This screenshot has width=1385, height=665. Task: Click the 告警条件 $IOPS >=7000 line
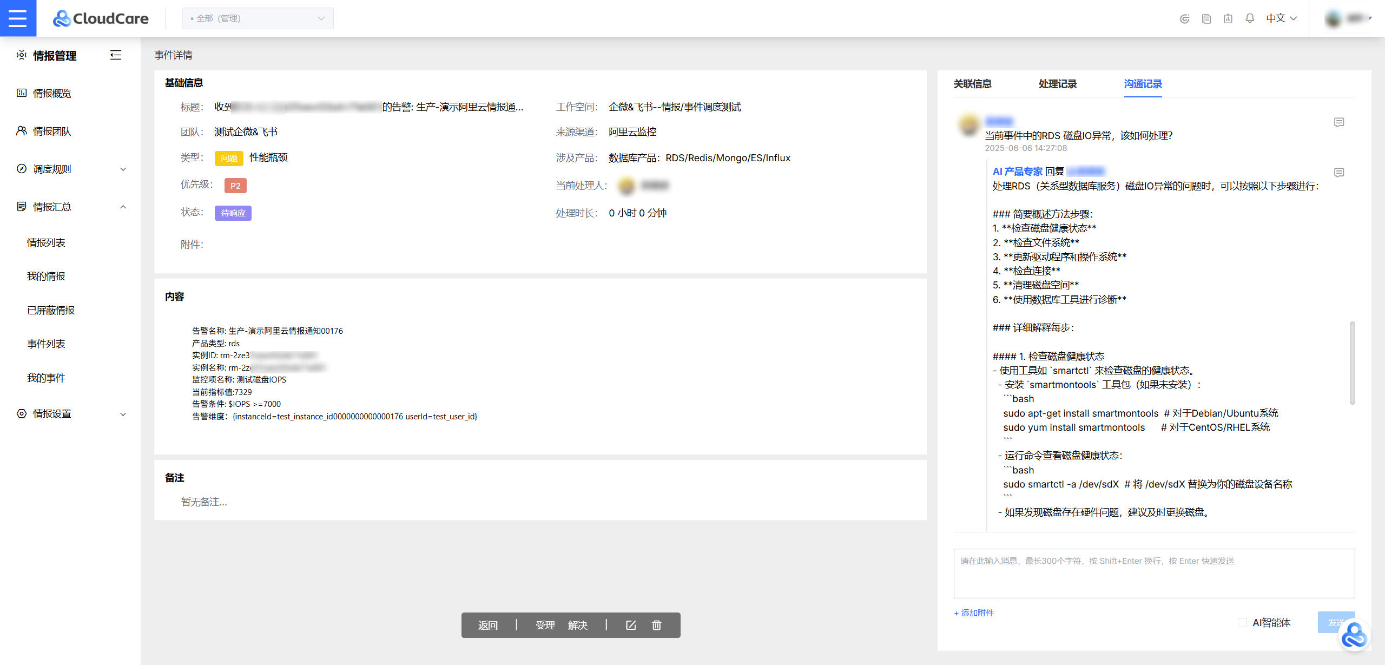[236, 404]
